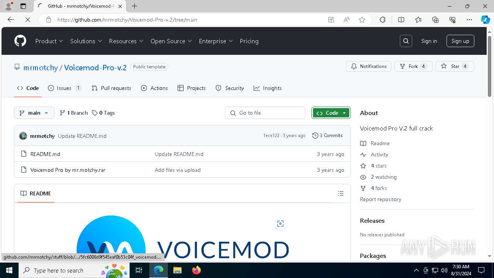
Task: Click the browser address bar URL
Action: (x=127, y=20)
